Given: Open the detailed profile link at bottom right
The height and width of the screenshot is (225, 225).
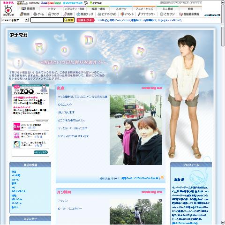Looking at the screenshot, I should click(x=185, y=223).
